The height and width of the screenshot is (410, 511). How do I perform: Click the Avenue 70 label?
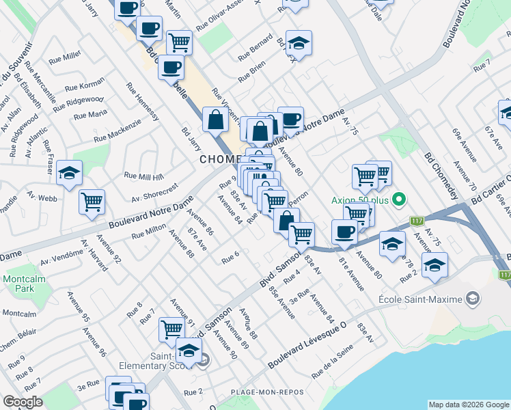click(465, 176)
